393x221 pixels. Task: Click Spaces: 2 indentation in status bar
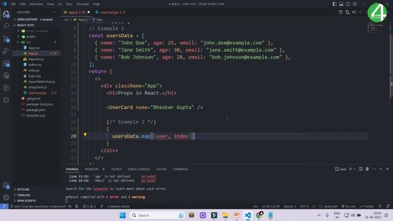(290, 206)
